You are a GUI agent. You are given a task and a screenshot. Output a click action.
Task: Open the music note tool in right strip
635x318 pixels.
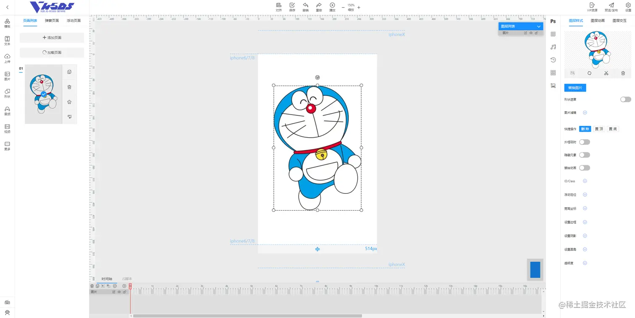pos(553,47)
